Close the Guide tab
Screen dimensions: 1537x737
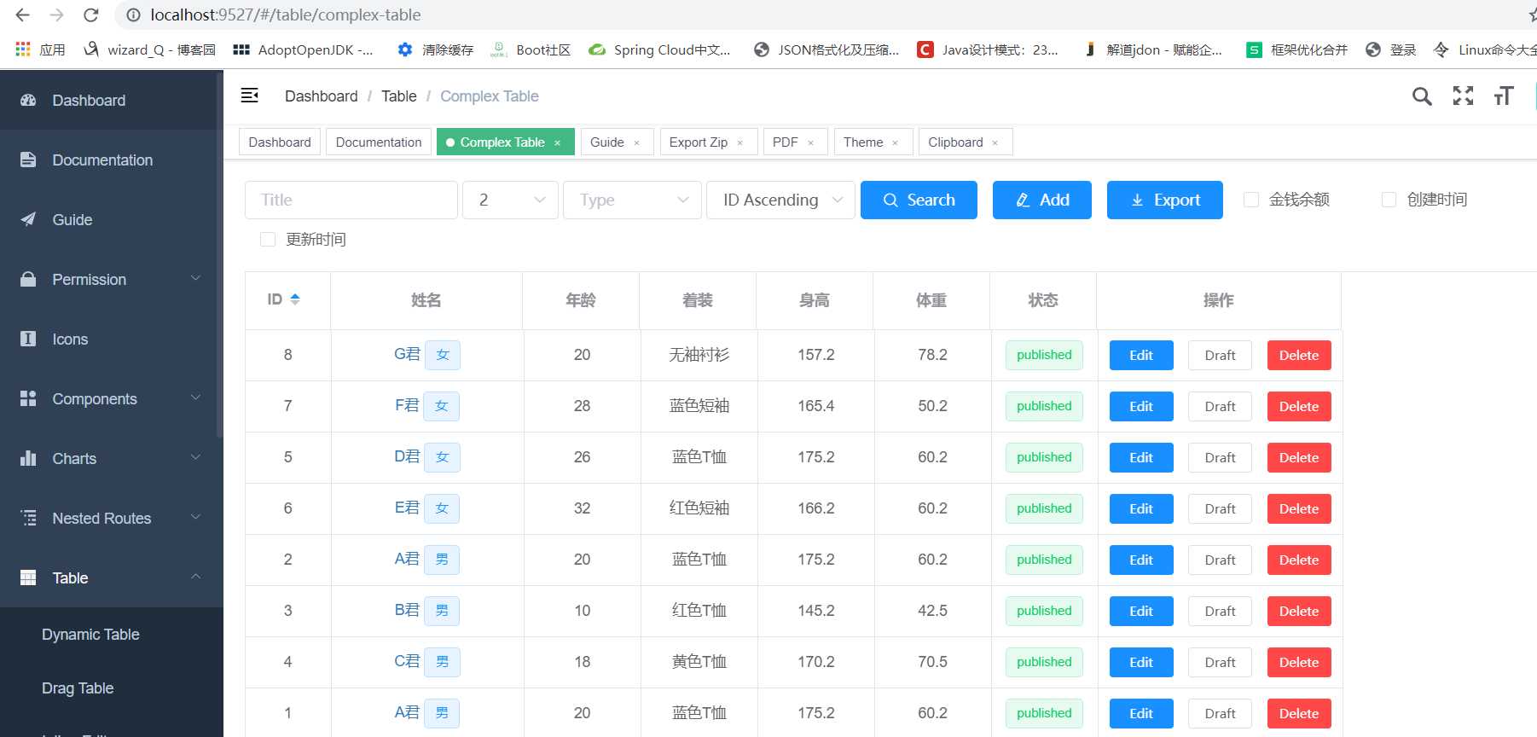point(636,142)
